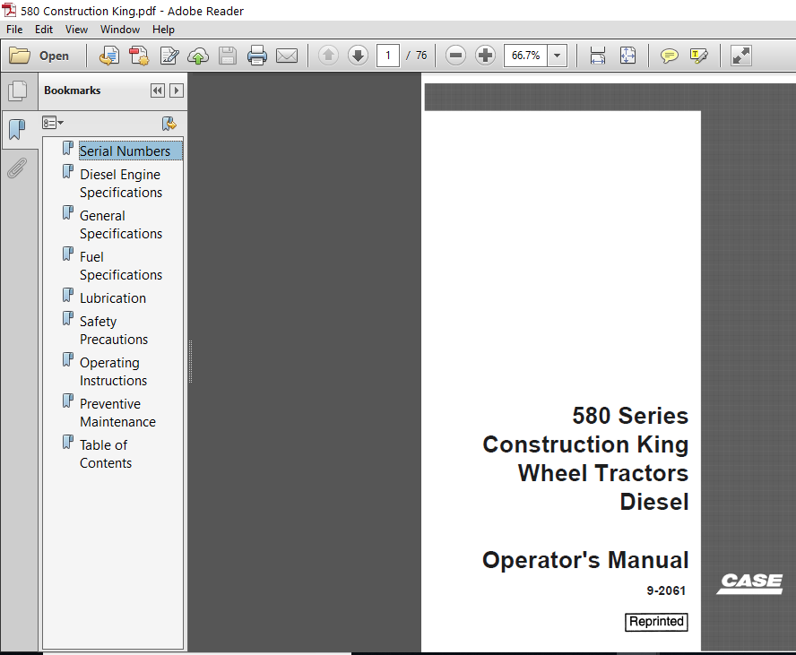This screenshot has height=655, width=796.
Task: Go to previous page arrow
Action: click(328, 56)
